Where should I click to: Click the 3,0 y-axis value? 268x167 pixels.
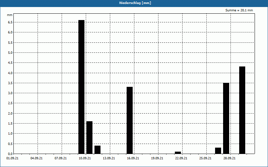pyautogui.click(x=10, y=93)
